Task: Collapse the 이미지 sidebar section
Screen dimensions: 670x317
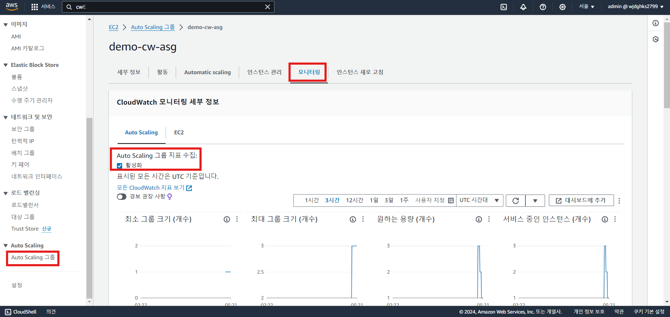Action: [6, 24]
